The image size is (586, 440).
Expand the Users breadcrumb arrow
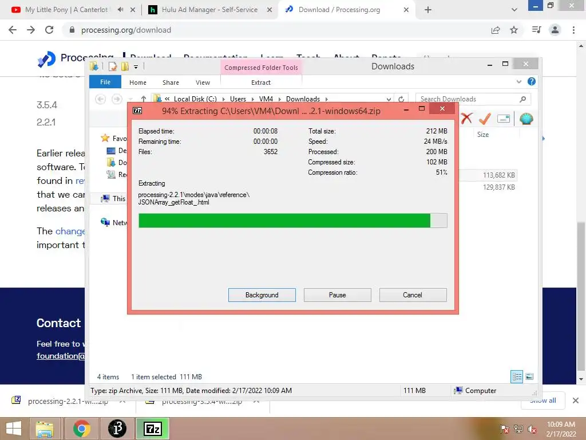coord(252,99)
